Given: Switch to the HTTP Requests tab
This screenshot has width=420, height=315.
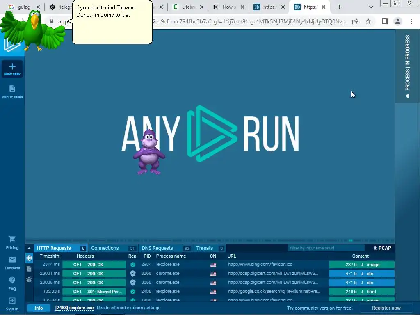Looking at the screenshot, I should 60,248.
